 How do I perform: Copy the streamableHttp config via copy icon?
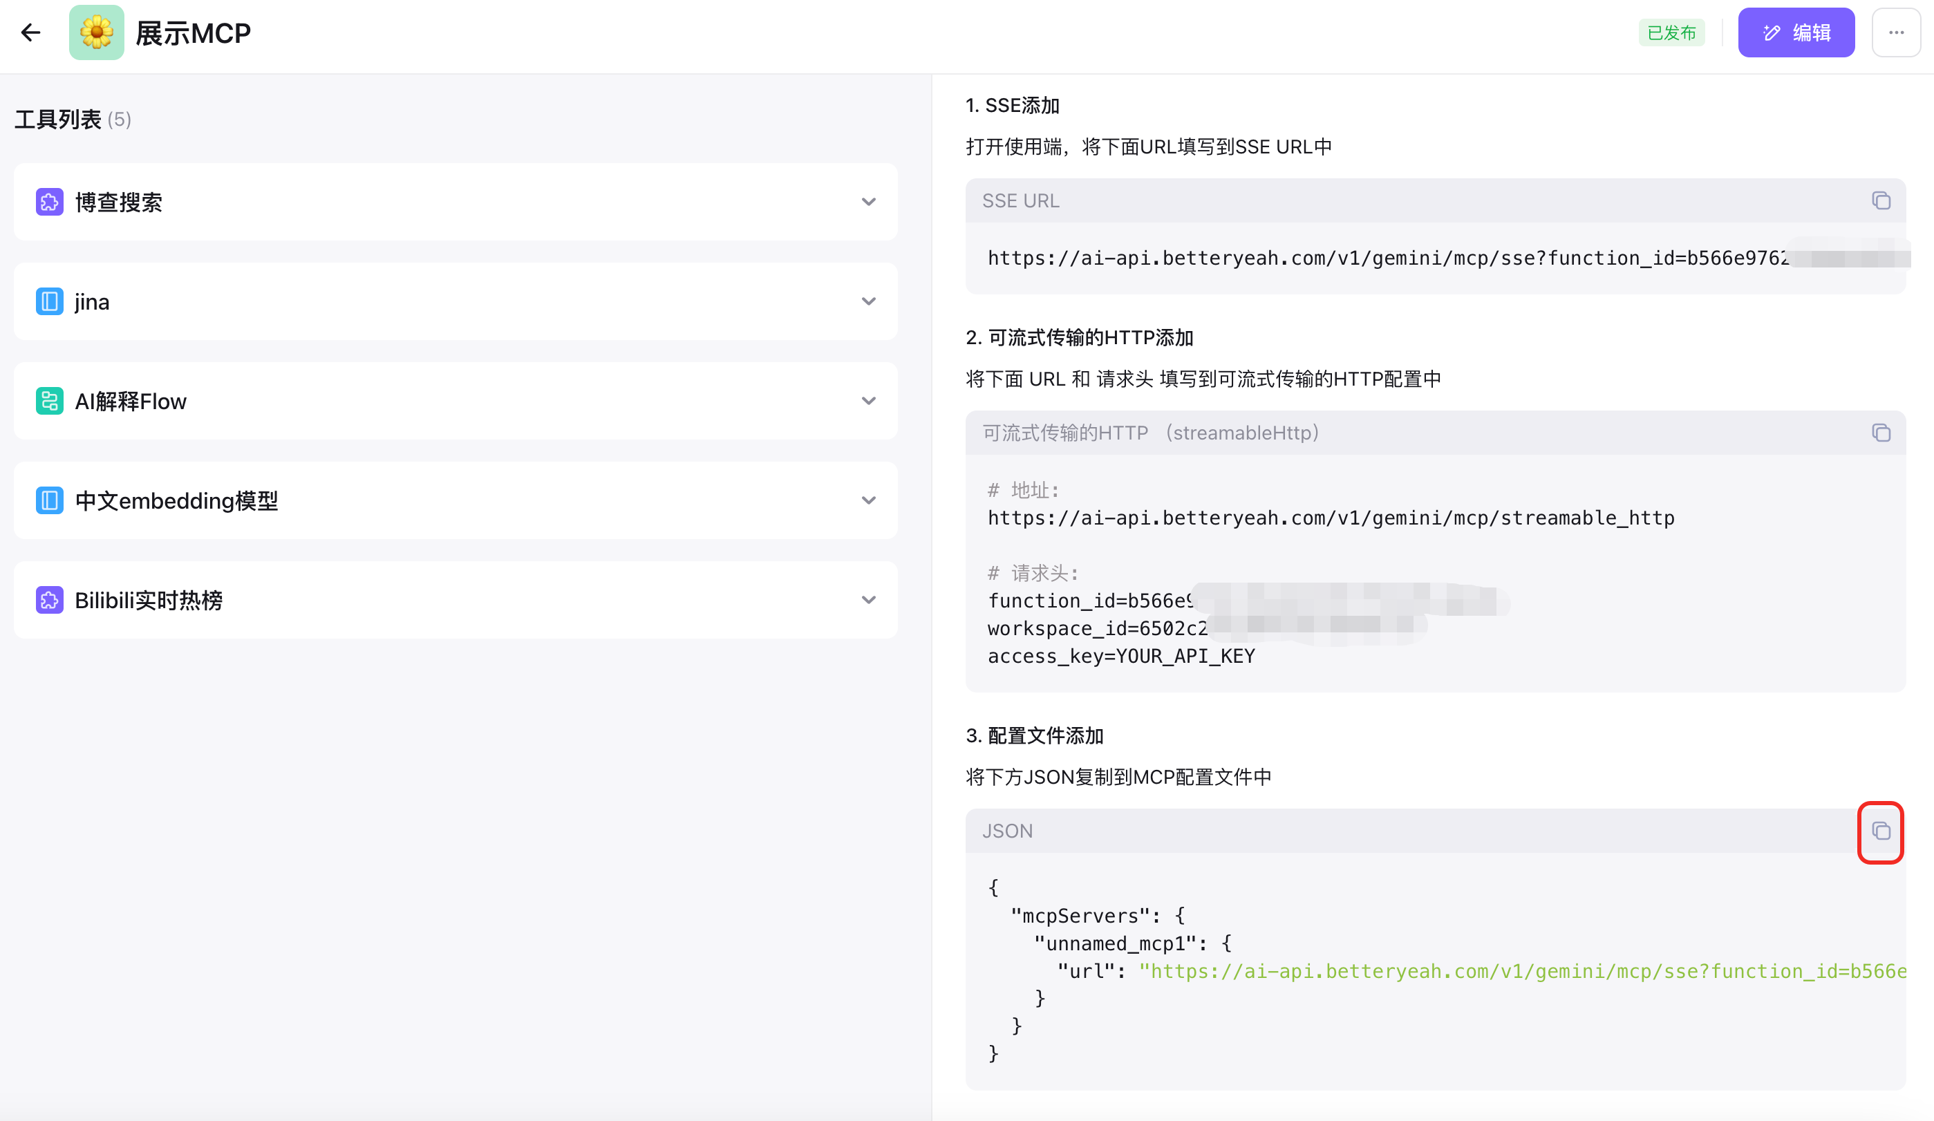(1880, 433)
